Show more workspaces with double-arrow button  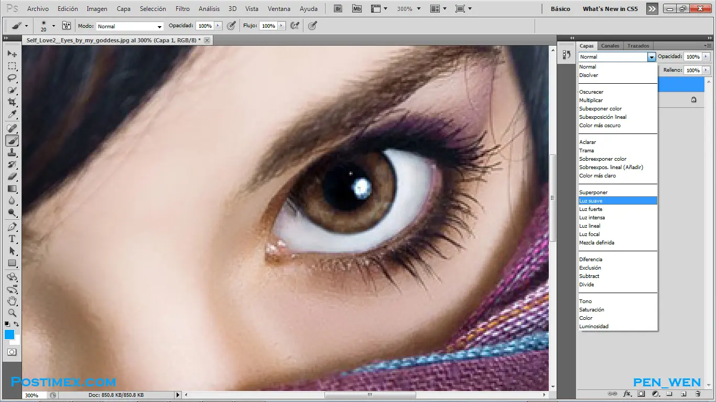pyautogui.click(x=652, y=9)
